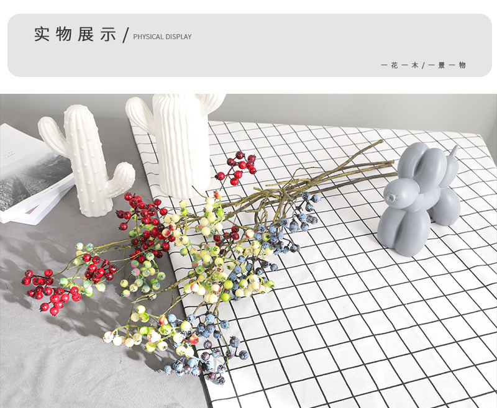Screen dimensions: 497x408
Task: Click the 实物展示 heading text
Action: click(75, 34)
